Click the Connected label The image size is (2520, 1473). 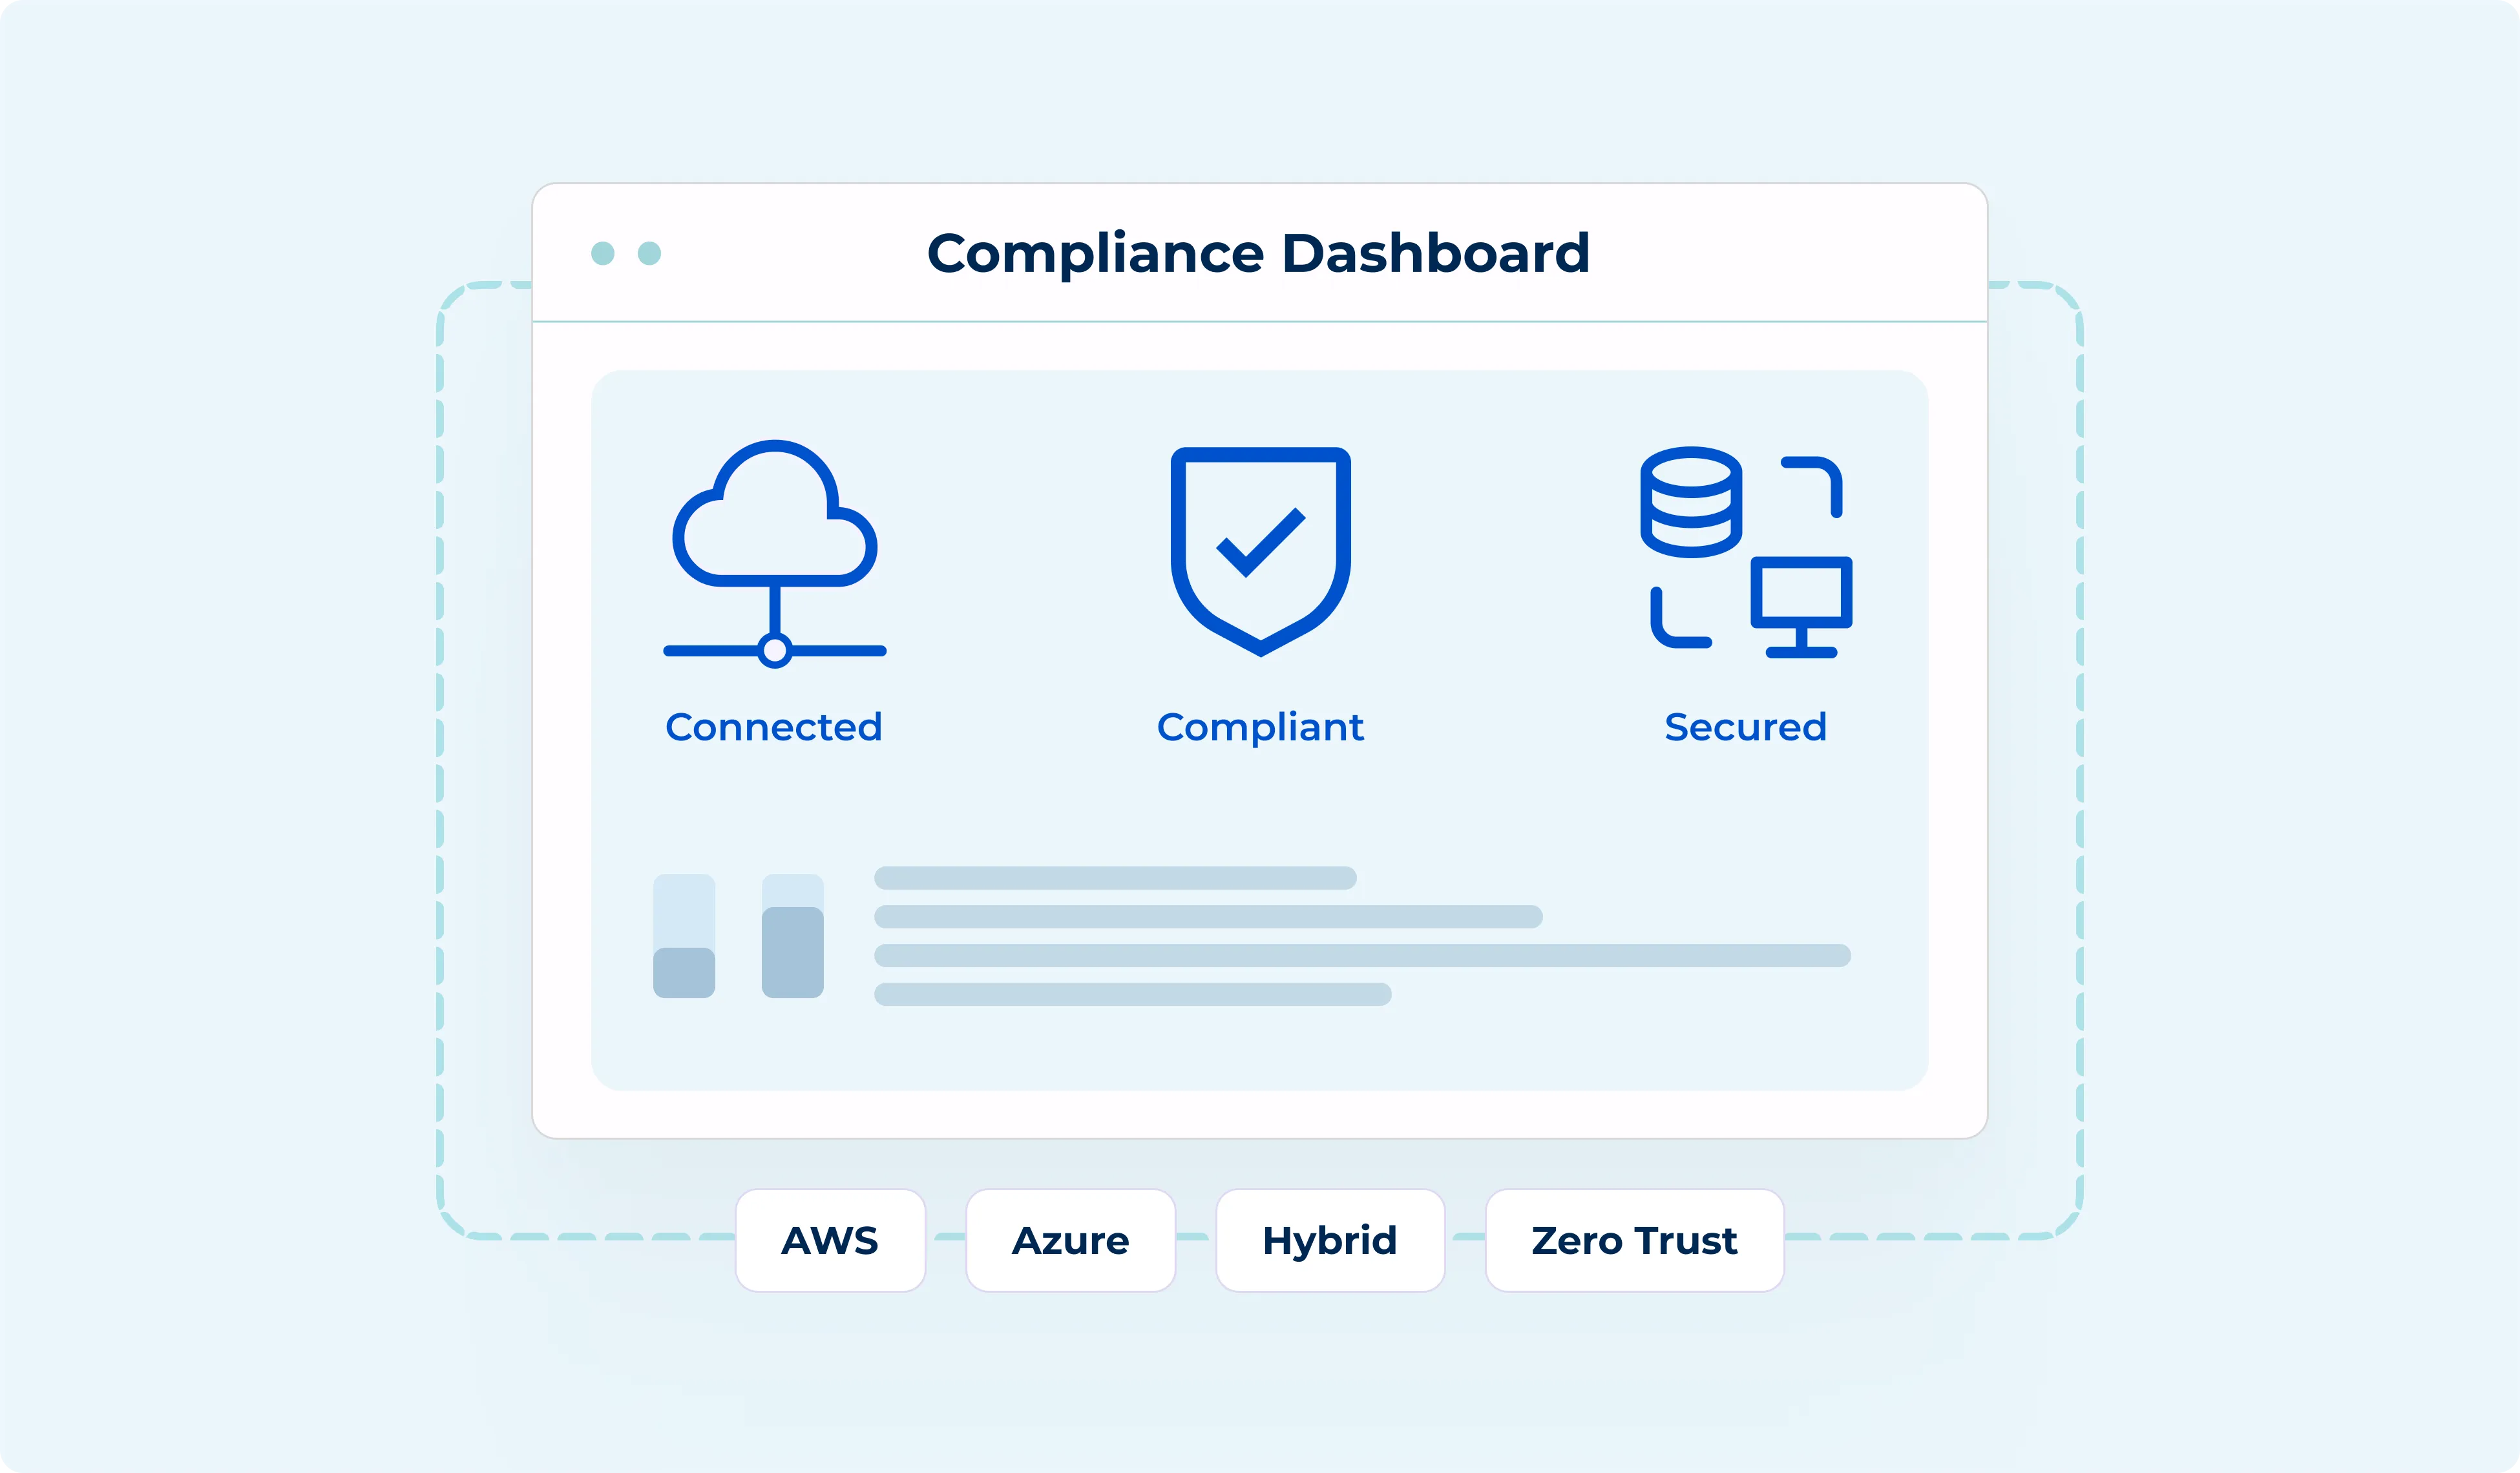coord(774,727)
